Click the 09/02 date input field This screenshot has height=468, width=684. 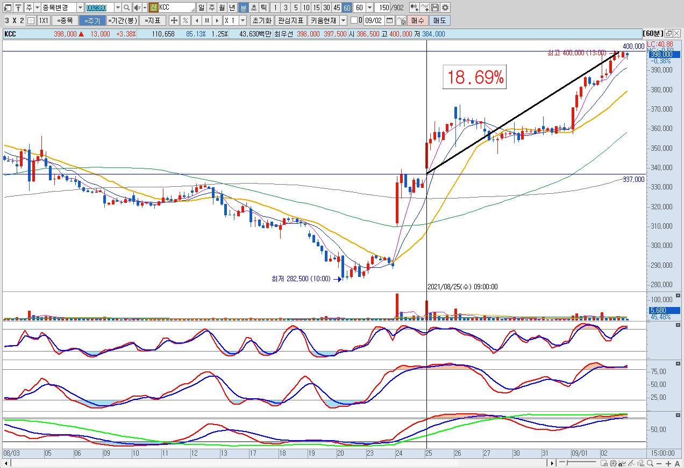tap(374, 20)
